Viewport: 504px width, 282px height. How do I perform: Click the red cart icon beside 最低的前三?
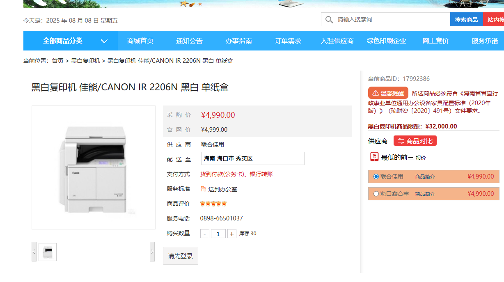[374, 157]
